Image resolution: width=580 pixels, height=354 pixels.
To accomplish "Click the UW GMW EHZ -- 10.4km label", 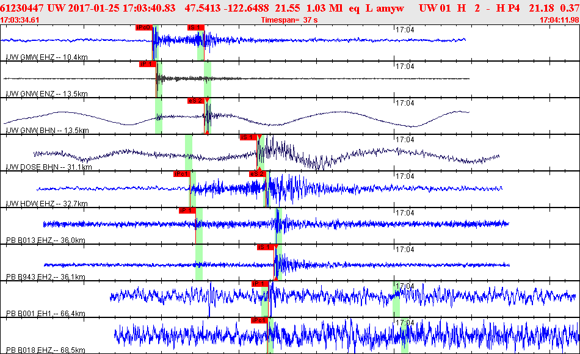I will pos(47,57).
